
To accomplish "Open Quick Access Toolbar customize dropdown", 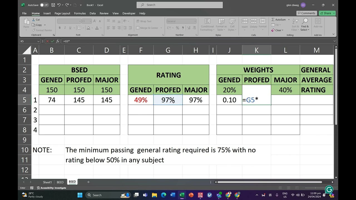I will pyautogui.click(x=81, y=5).
